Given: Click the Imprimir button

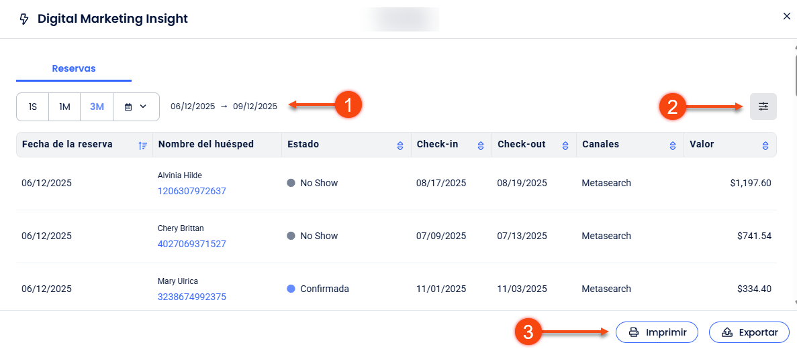Looking at the screenshot, I should 656,332.
